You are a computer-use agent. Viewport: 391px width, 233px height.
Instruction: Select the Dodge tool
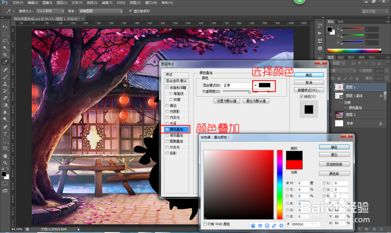[5, 120]
